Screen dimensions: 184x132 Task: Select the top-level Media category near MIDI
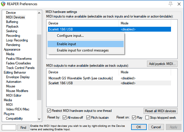click(x=8, y=100)
